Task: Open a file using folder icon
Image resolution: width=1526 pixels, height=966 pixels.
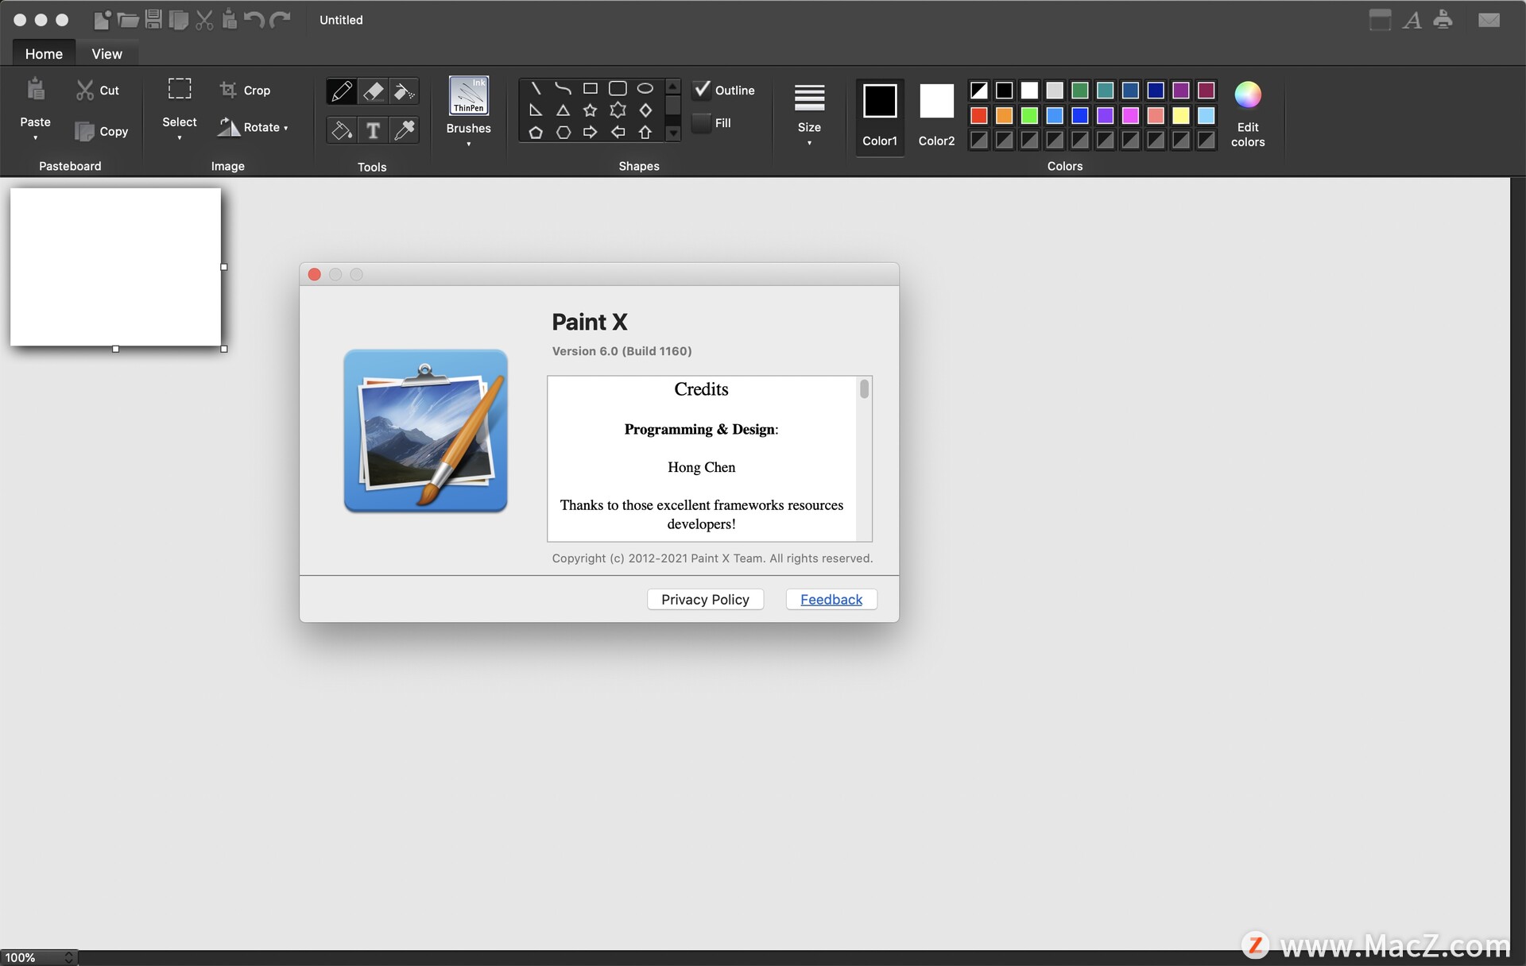Action: [x=128, y=20]
